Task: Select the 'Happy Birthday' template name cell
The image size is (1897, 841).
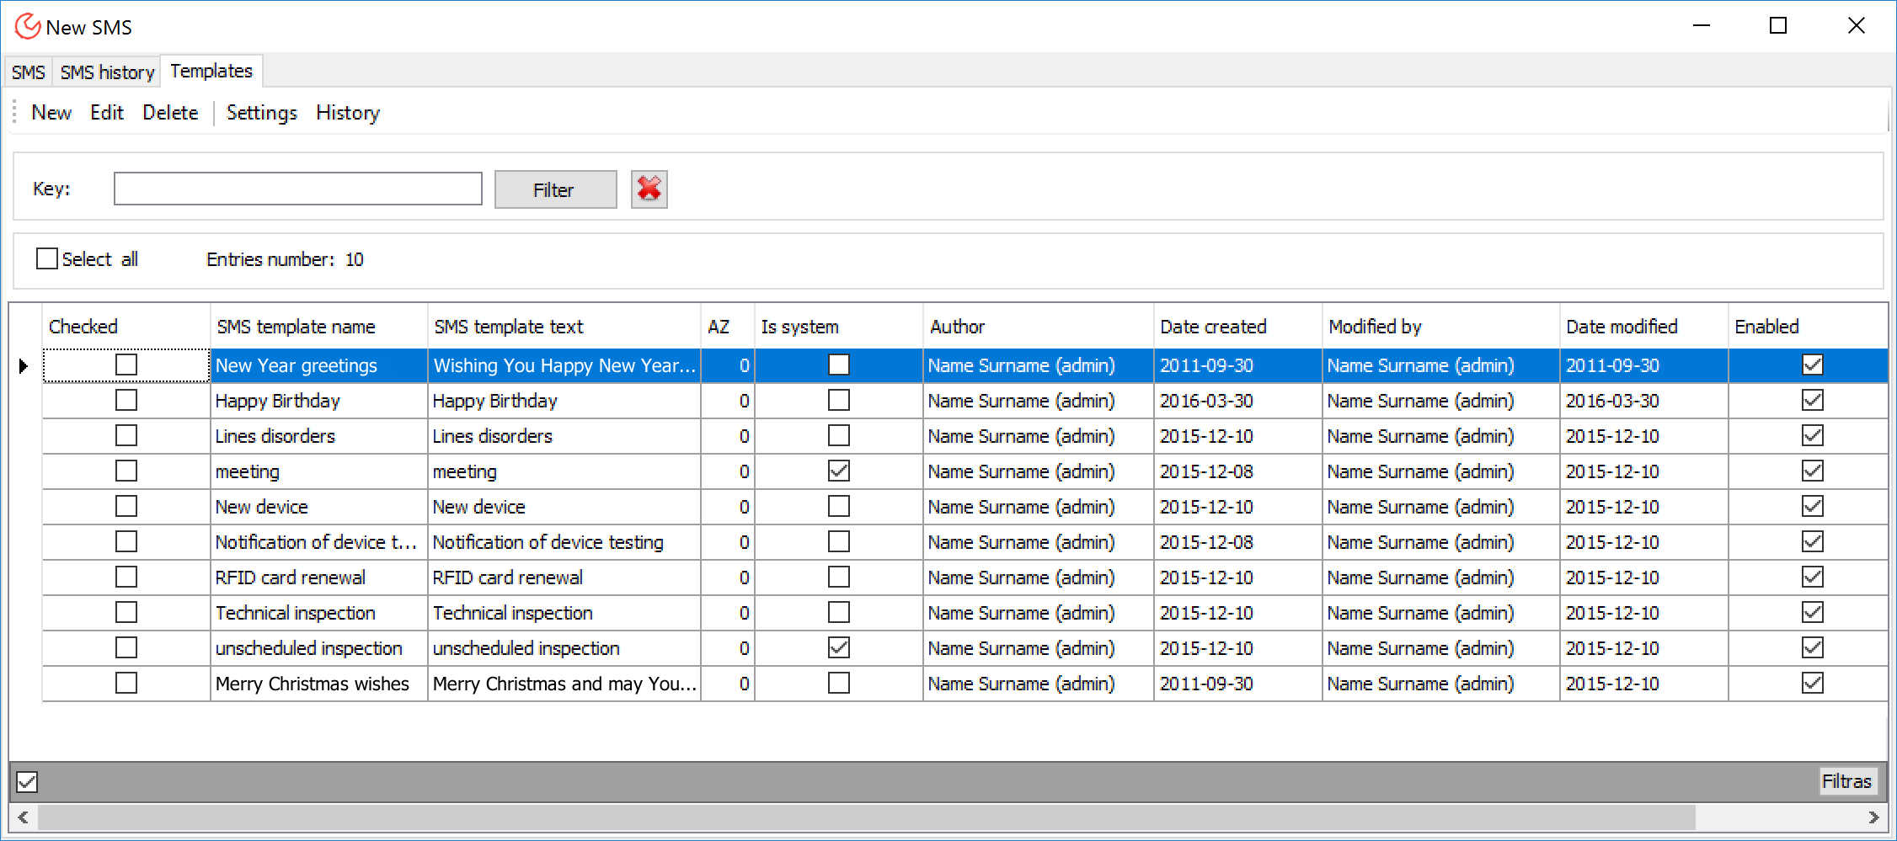Action: point(319,401)
